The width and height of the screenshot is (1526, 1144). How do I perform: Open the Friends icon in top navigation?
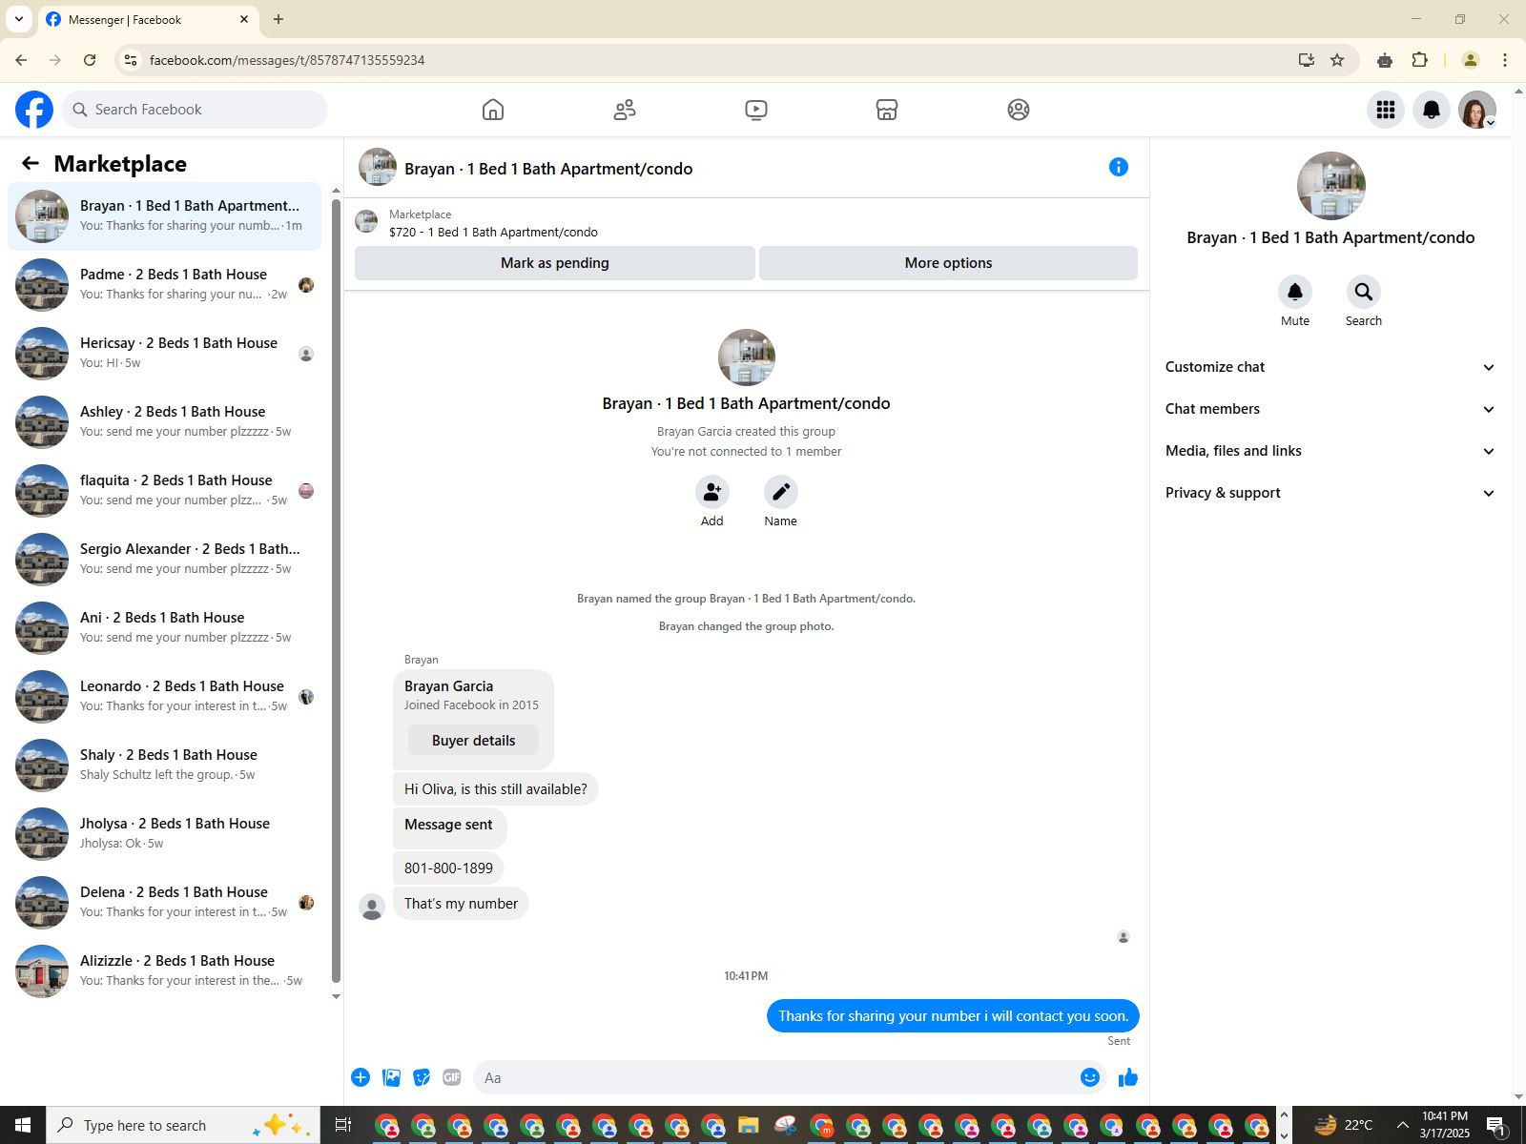[x=625, y=110]
